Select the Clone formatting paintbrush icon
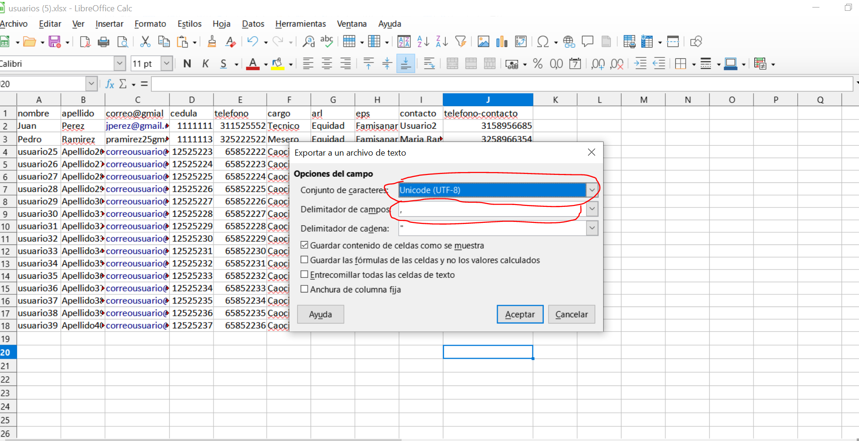This screenshot has width=859, height=441. (x=212, y=42)
